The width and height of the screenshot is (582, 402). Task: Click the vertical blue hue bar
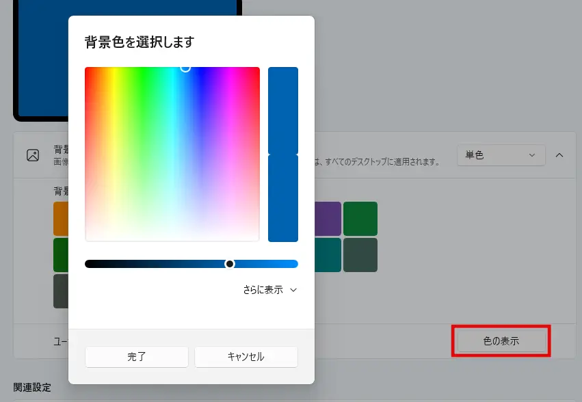283,154
